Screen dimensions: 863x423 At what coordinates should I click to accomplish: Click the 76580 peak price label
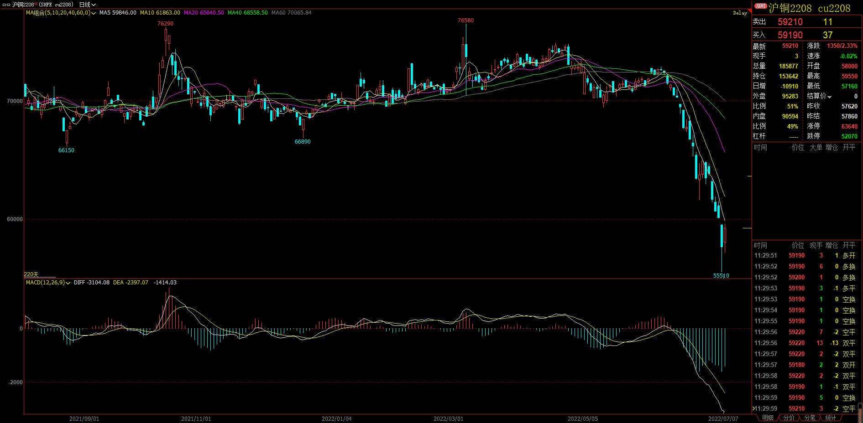tap(465, 20)
